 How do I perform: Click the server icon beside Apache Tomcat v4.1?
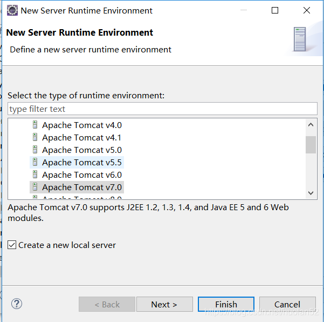tap(35, 137)
